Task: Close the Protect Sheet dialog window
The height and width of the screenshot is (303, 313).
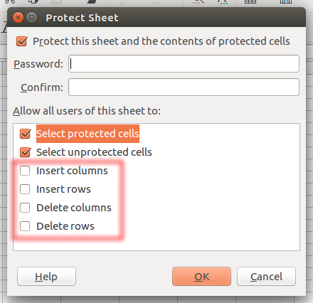Action: click(x=18, y=18)
